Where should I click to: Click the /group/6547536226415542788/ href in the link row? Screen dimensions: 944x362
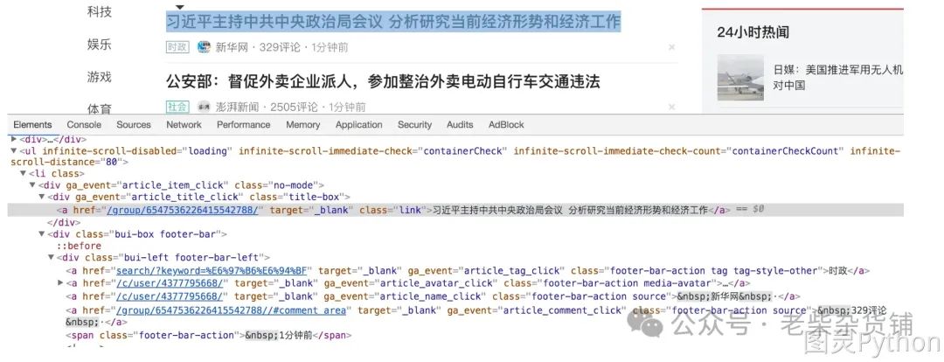[182, 210]
